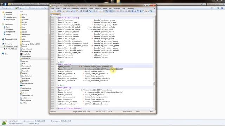Screen dimensions: 225x126
Task: Open the Правка menu
Action: (58, 9)
